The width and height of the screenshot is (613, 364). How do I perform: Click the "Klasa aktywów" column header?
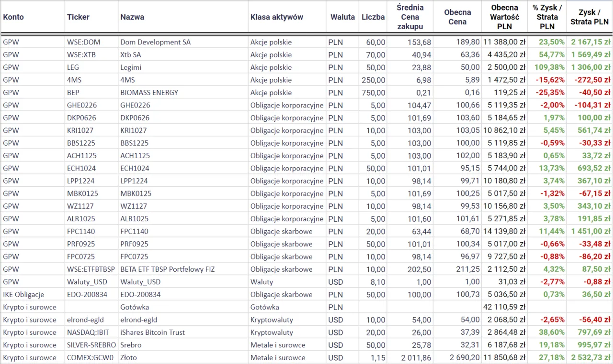[x=276, y=17]
